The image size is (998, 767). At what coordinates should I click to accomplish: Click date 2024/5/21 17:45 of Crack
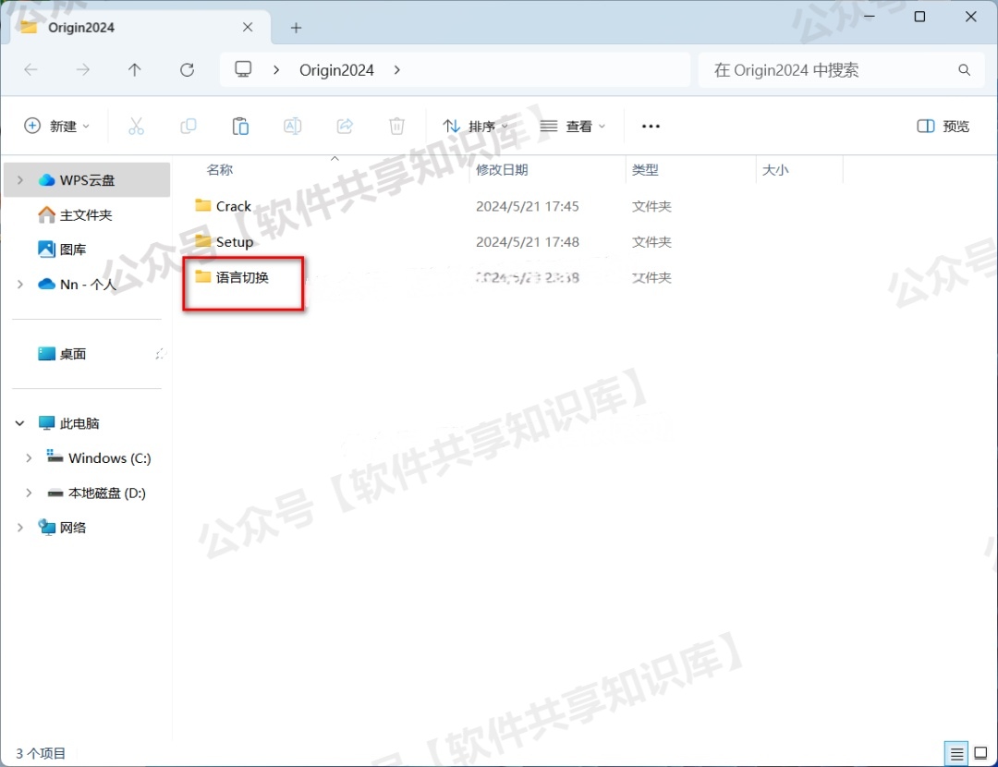pyautogui.click(x=527, y=206)
